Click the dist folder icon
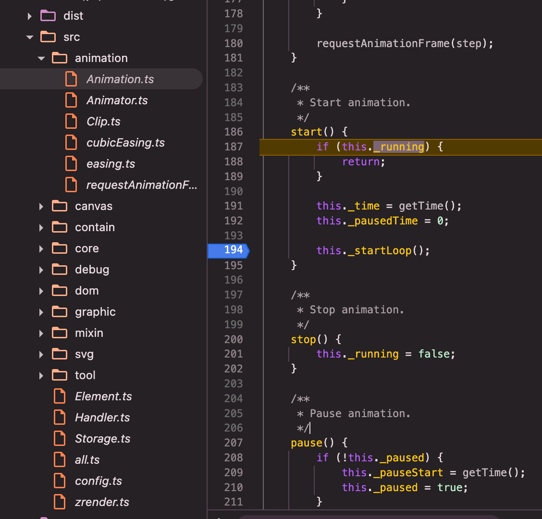The height and width of the screenshot is (519, 542). (48, 16)
